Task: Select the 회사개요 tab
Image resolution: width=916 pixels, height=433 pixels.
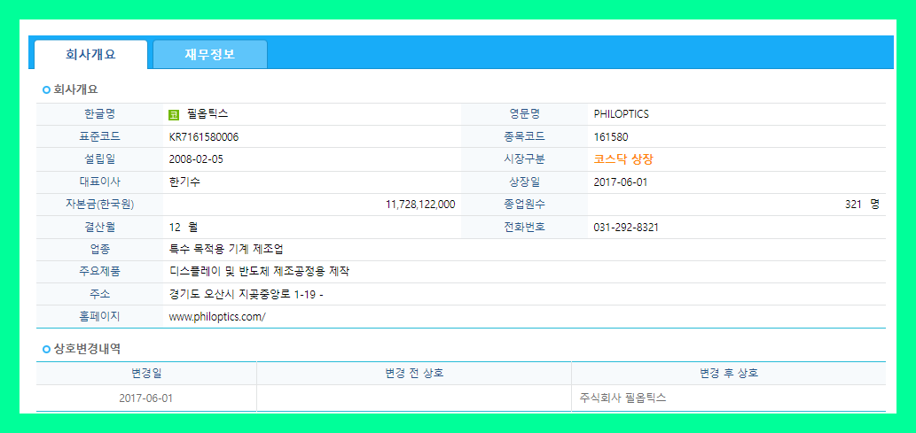Action: coord(90,55)
